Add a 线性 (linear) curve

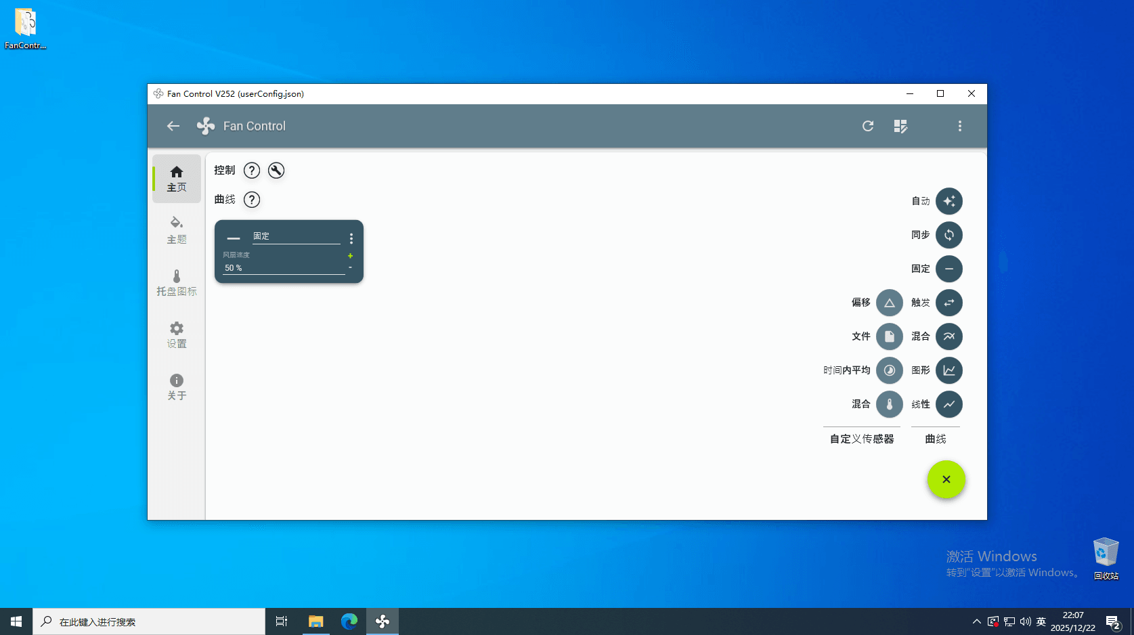pyautogui.click(x=948, y=404)
